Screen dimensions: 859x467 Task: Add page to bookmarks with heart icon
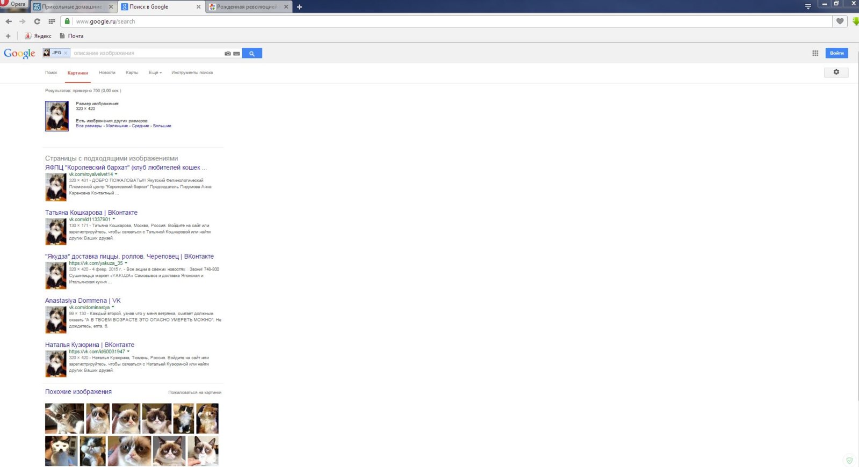point(840,21)
